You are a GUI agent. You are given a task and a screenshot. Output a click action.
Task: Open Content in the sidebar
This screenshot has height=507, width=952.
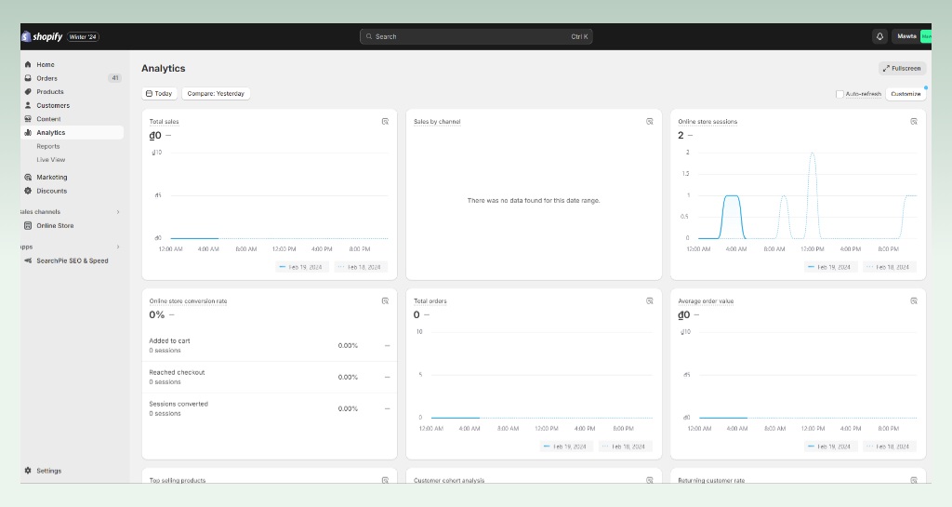pyautogui.click(x=48, y=119)
